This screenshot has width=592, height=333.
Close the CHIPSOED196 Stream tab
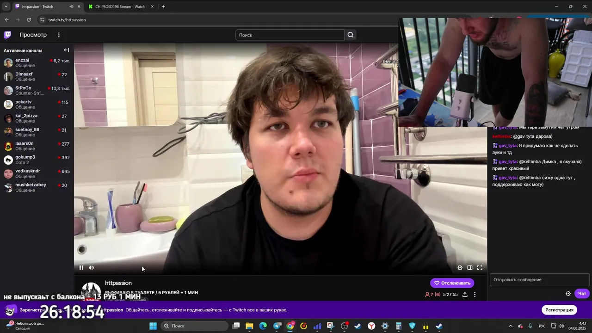152,6
